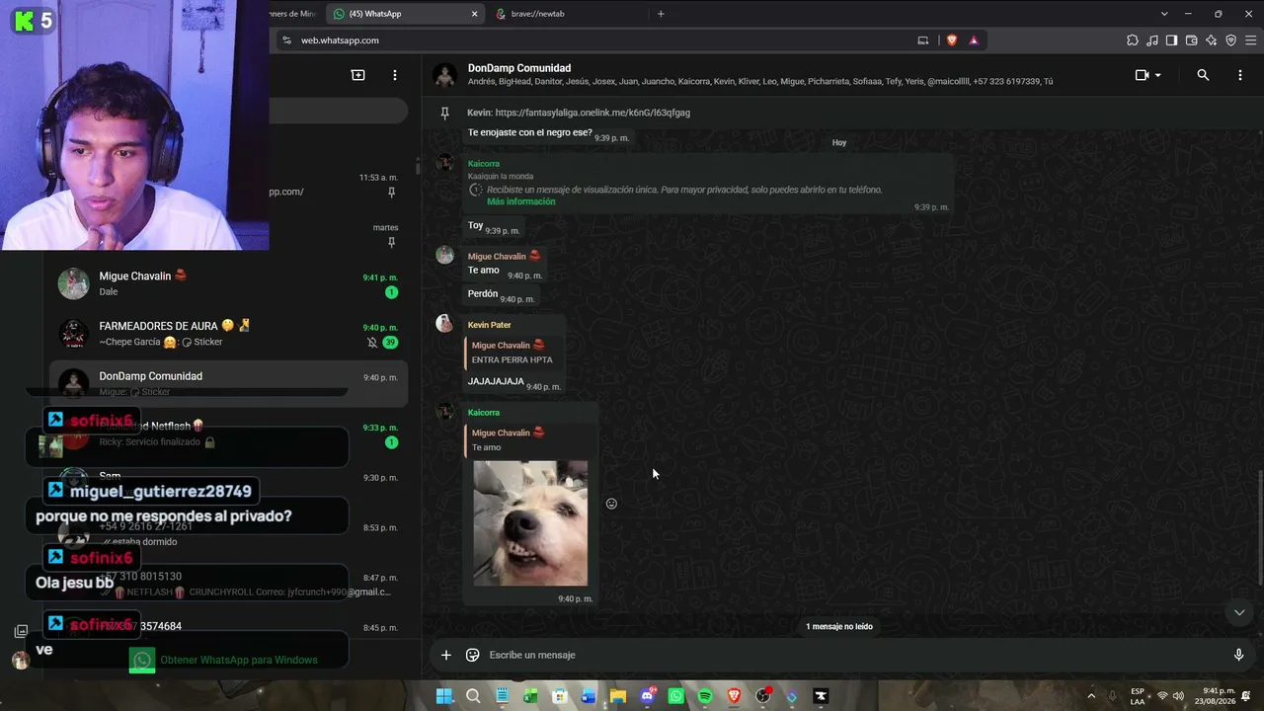
Task: Open the chat list options menu
Action: 395,75
